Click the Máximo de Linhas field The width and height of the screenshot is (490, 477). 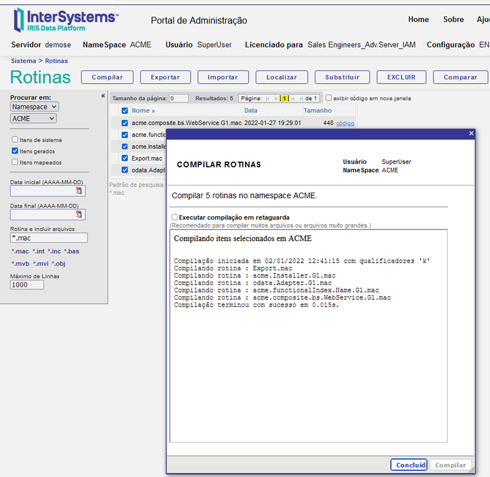27,285
